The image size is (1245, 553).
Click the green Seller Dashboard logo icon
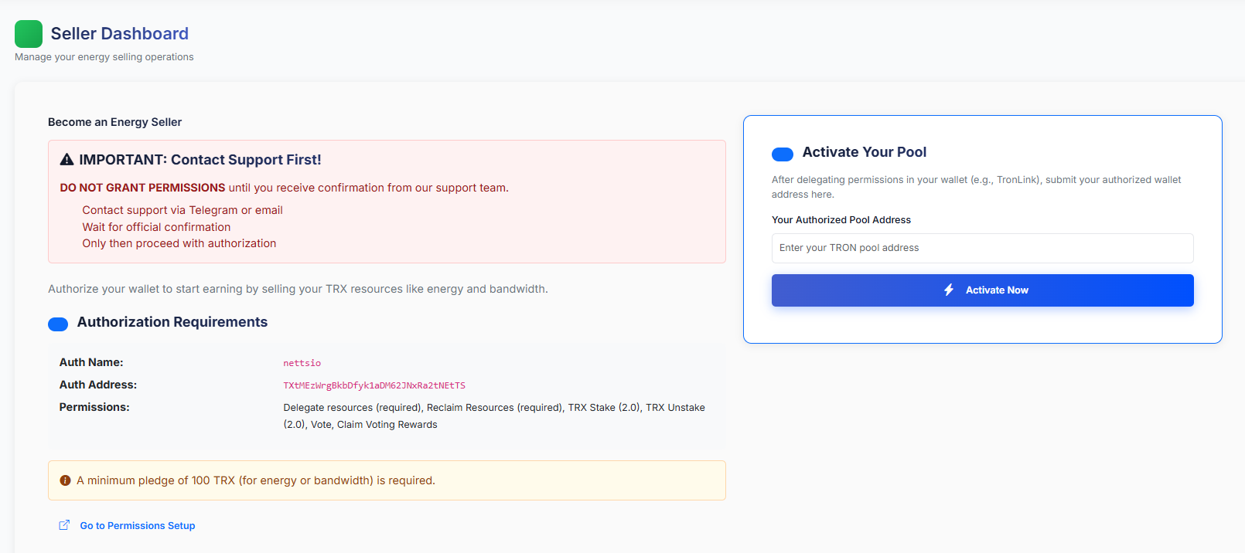[29, 34]
